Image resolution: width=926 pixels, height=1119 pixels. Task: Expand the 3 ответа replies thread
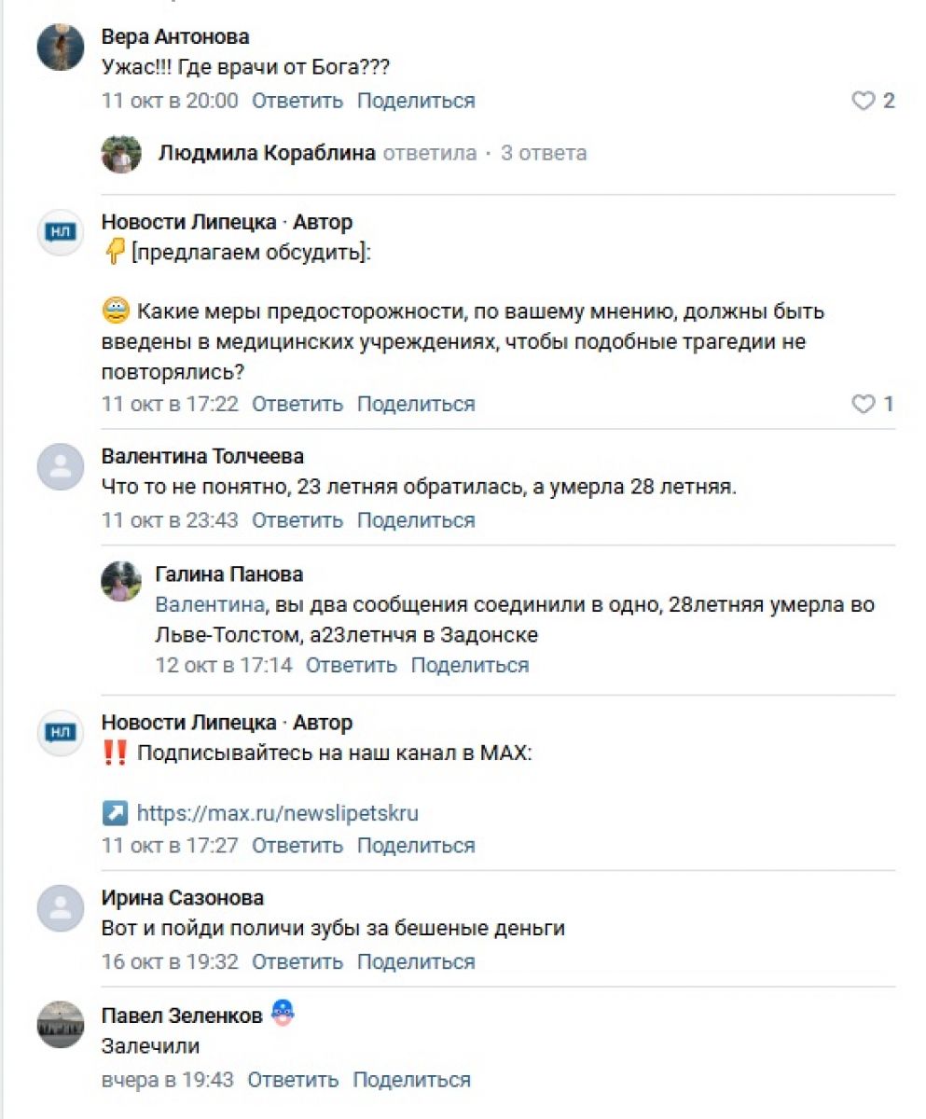544,153
